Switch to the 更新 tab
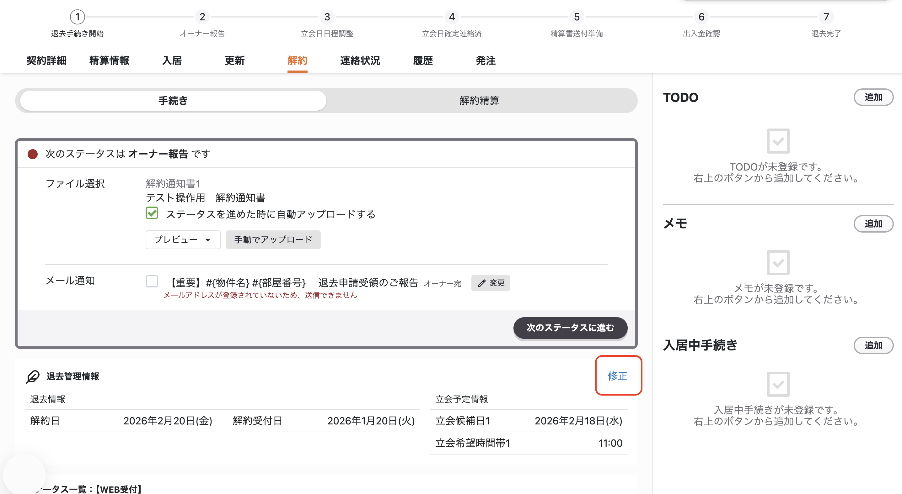The image size is (902, 494). [x=235, y=60]
